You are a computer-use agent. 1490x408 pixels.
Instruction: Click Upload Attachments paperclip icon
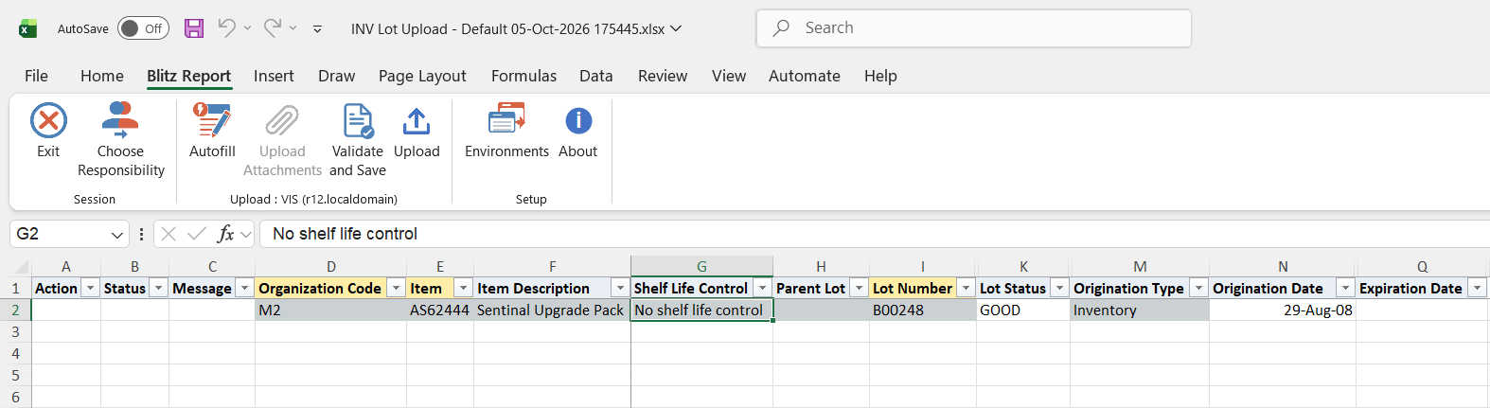282,121
